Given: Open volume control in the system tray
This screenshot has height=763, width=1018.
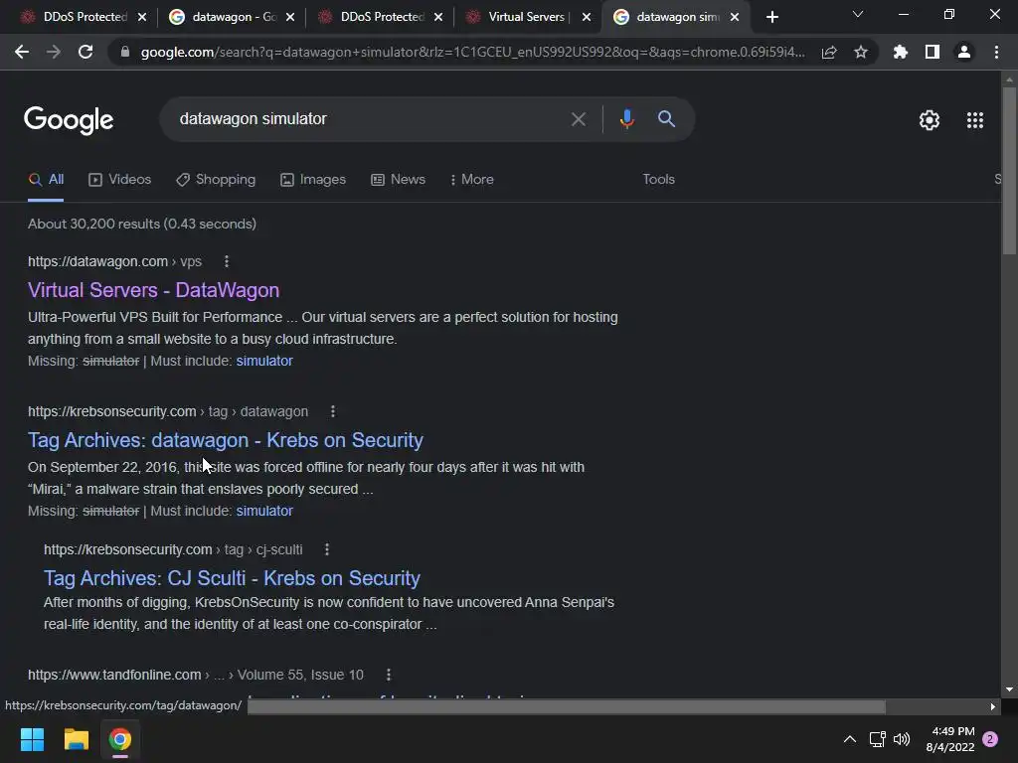Looking at the screenshot, I should pos(901,739).
